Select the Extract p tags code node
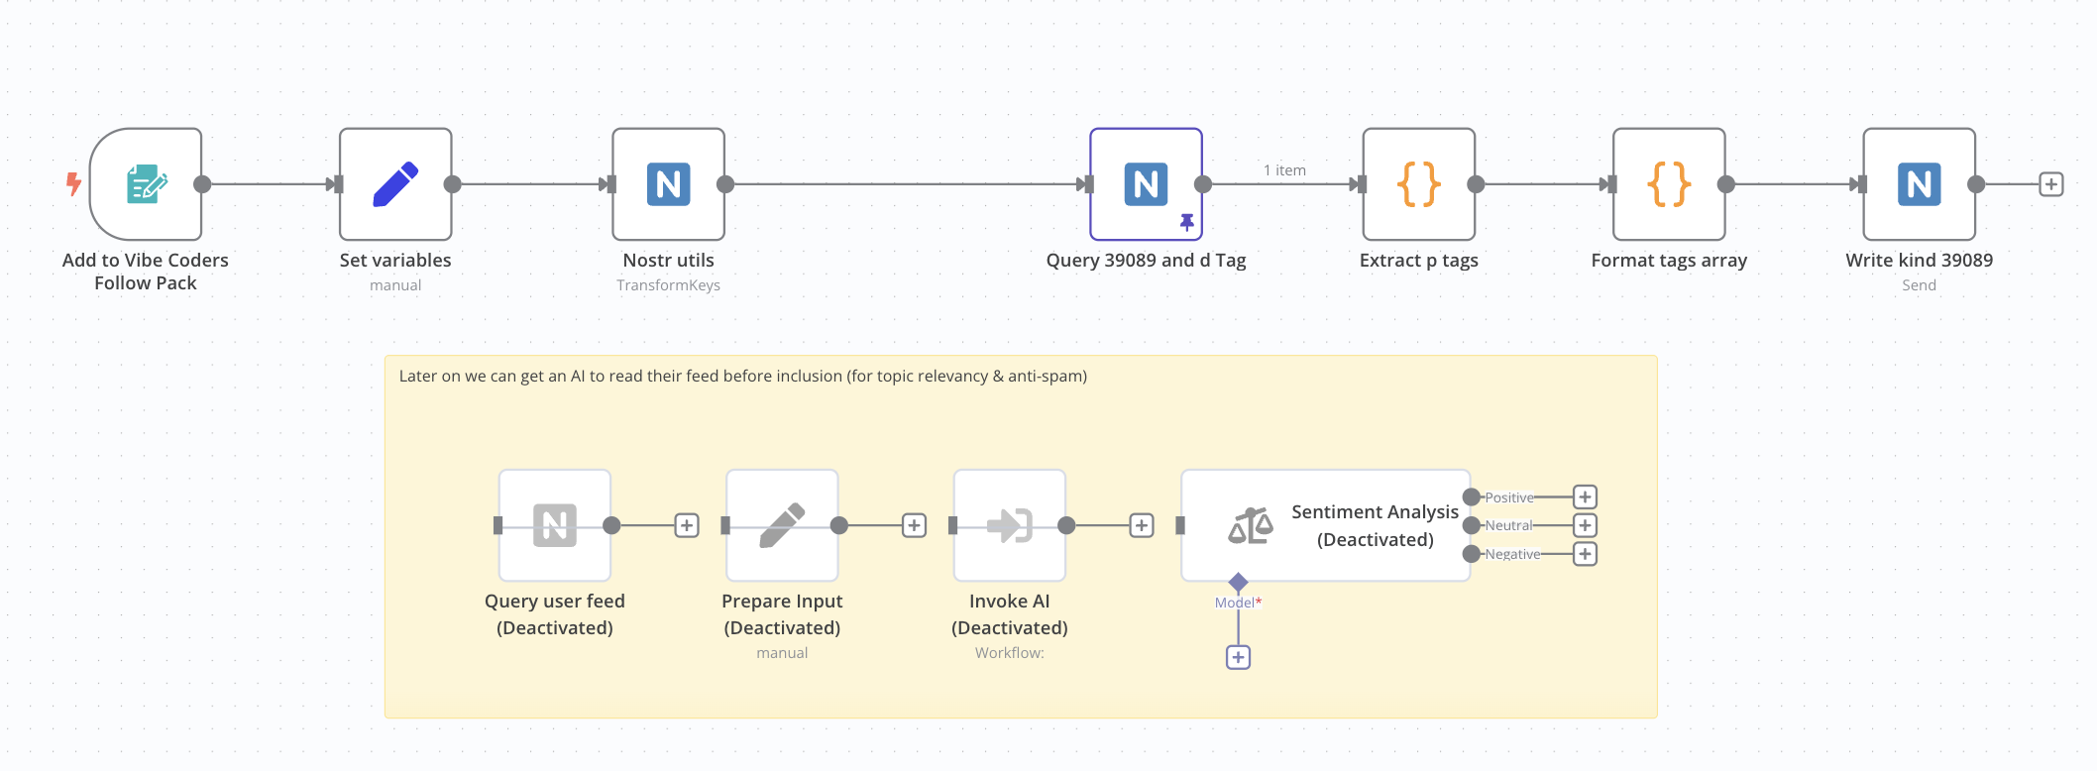Viewport: 2097px width, 771px height. [1418, 184]
